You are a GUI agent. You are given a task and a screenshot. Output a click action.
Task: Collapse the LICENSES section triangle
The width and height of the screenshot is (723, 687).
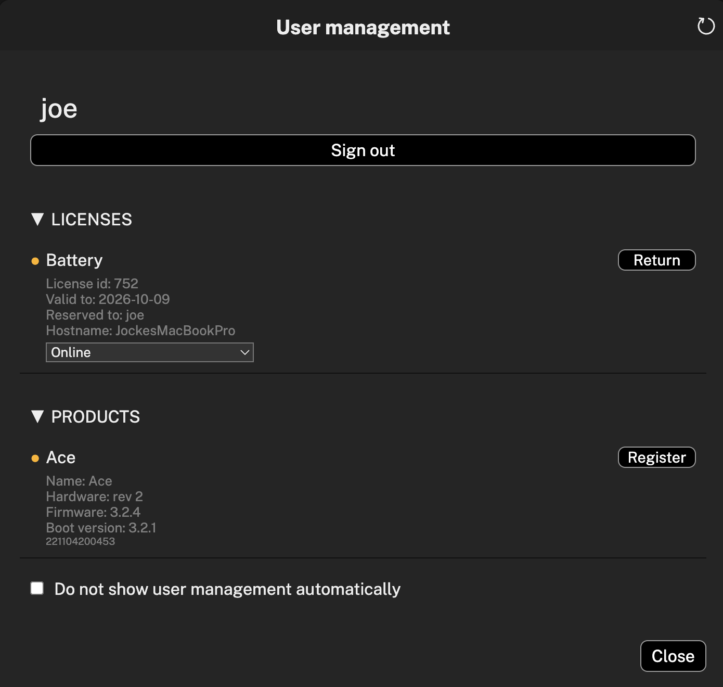[x=37, y=219]
